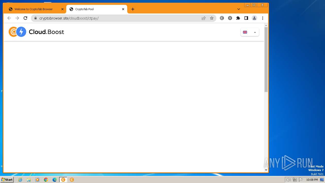325x183 pixels.
Task: Open the system volume control
Action: click(x=288, y=180)
